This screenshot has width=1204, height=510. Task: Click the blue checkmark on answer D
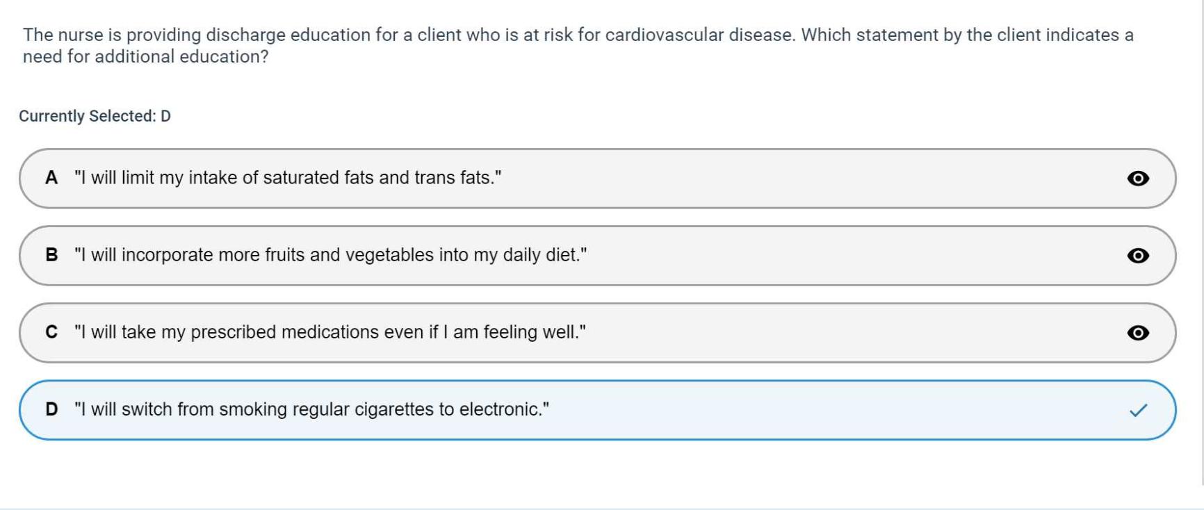pos(1138,410)
